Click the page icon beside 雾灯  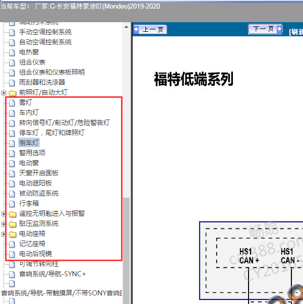click(x=12, y=103)
